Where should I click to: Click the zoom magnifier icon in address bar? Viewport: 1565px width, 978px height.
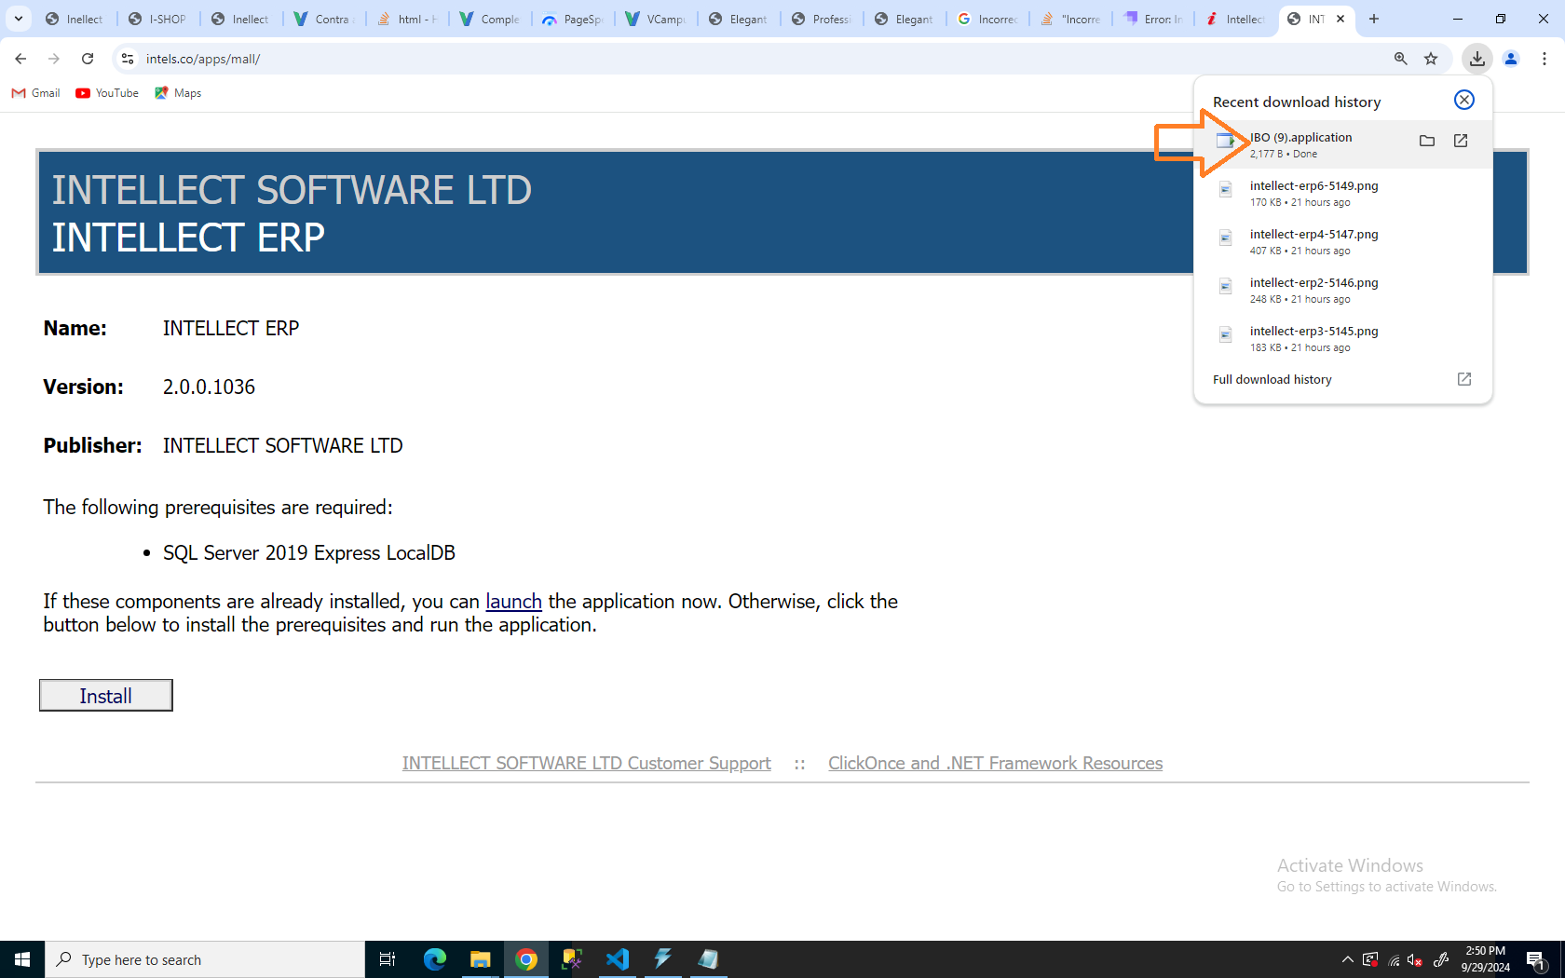click(1400, 59)
